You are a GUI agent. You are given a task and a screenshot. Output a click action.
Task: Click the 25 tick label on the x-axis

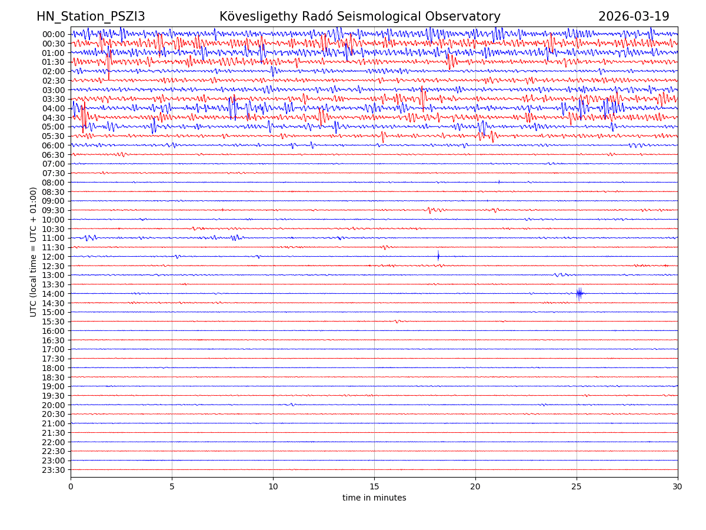(x=577, y=487)
